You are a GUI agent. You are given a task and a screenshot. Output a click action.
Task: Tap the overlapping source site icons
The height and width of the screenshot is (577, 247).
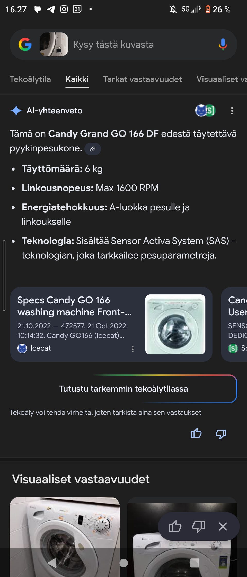point(205,111)
